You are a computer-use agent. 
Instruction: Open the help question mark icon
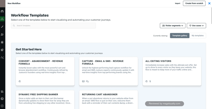click(2, 99)
